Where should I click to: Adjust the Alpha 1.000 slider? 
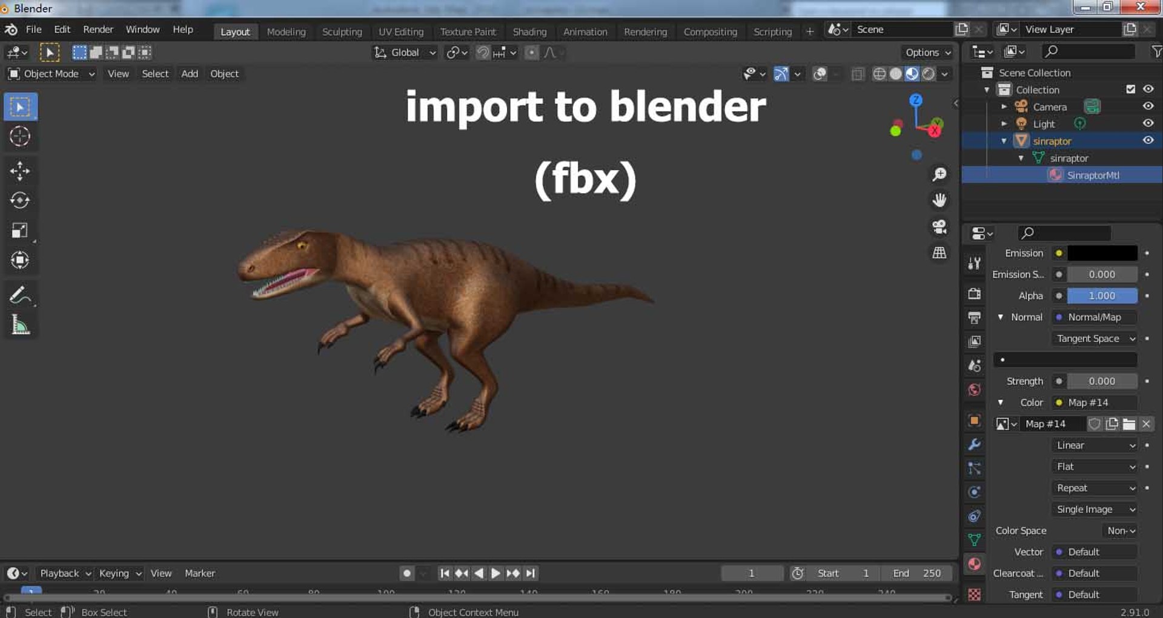coord(1102,296)
